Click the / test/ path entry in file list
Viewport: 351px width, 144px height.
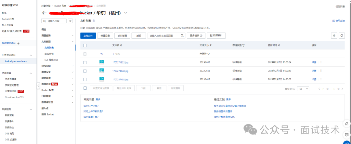116,54
